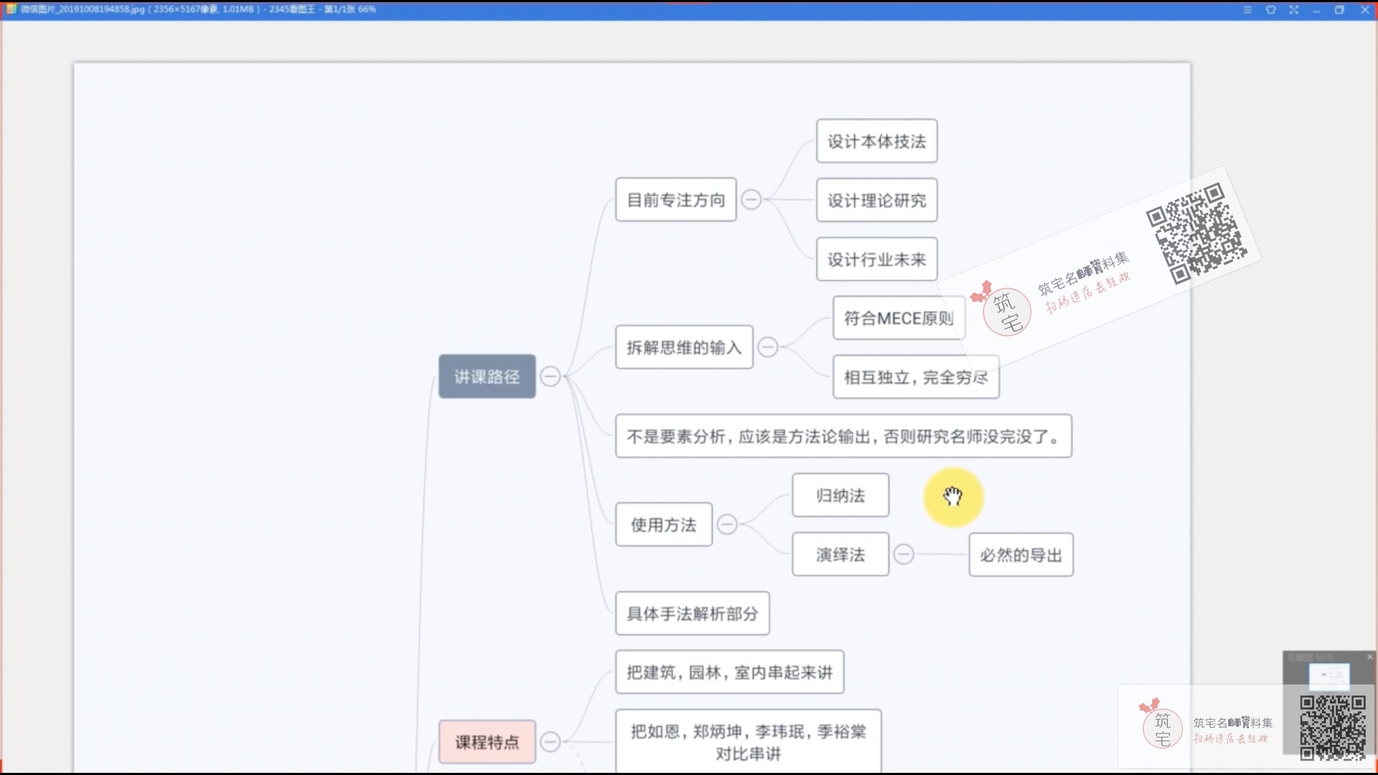Click the 符合MECE原则 node
The image size is (1378, 775).
899,318
